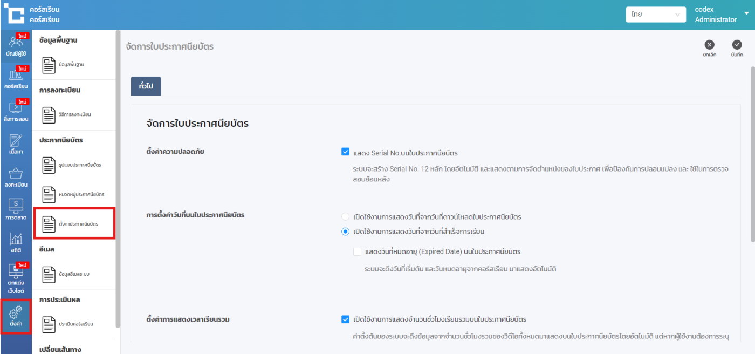Screen dimensions: 755x354
Task: Open รูปแบบประกาศนียบัตร certificate template menu item
Action: pos(74,165)
